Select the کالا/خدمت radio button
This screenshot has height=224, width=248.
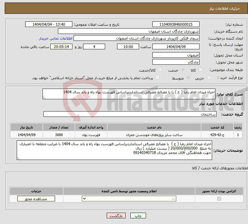tap(161, 70)
